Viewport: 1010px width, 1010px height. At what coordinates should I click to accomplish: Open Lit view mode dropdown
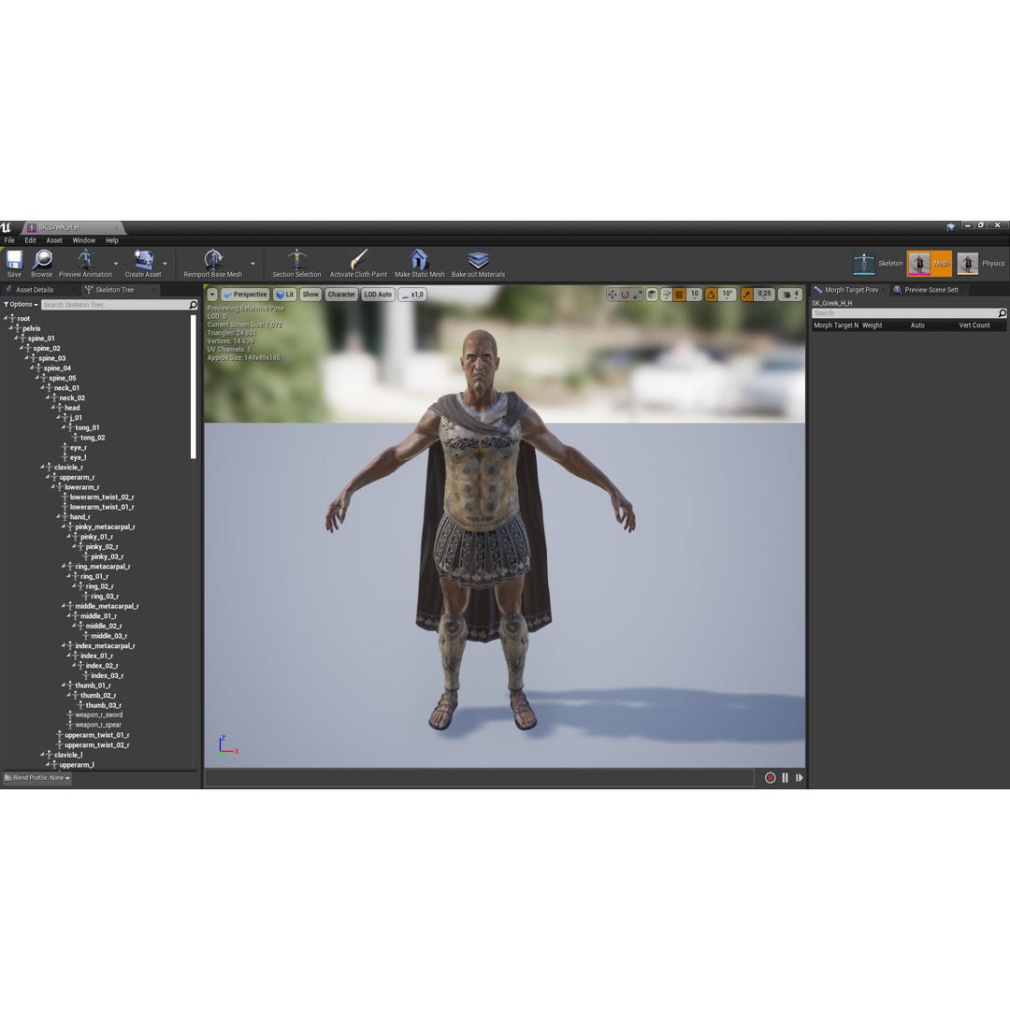284,295
